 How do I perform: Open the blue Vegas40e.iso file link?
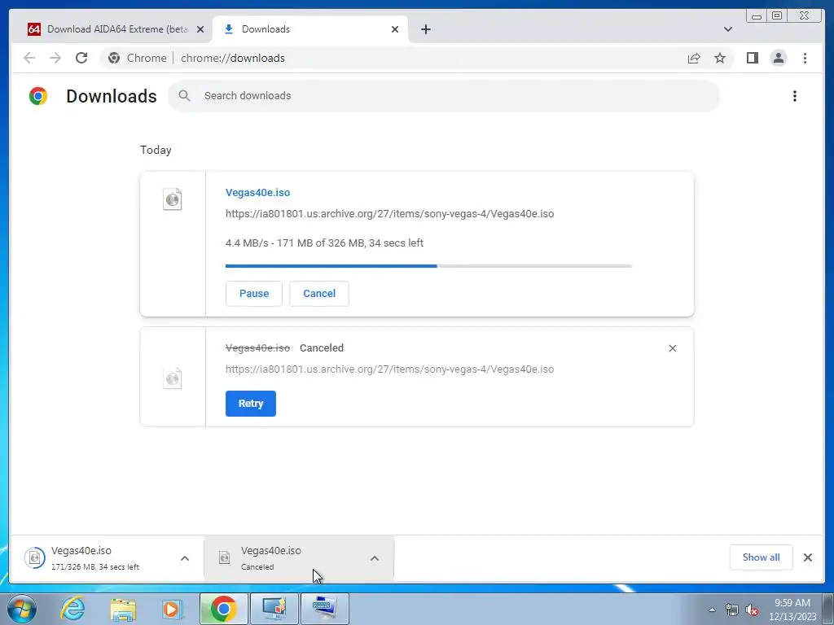coord(257,192)
